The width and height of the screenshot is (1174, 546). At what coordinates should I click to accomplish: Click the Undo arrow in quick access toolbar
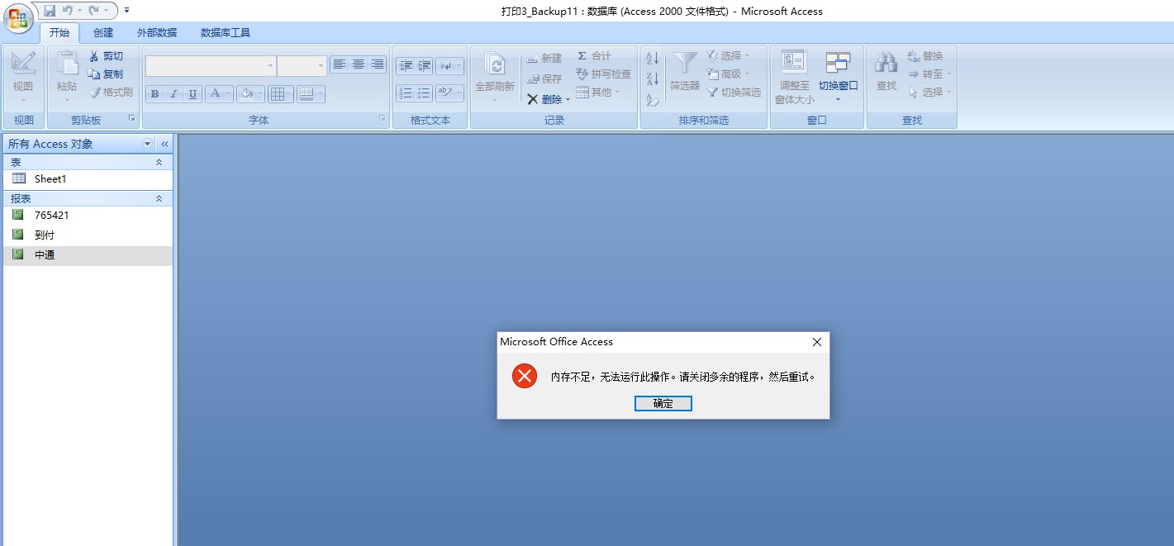[68, 11]
